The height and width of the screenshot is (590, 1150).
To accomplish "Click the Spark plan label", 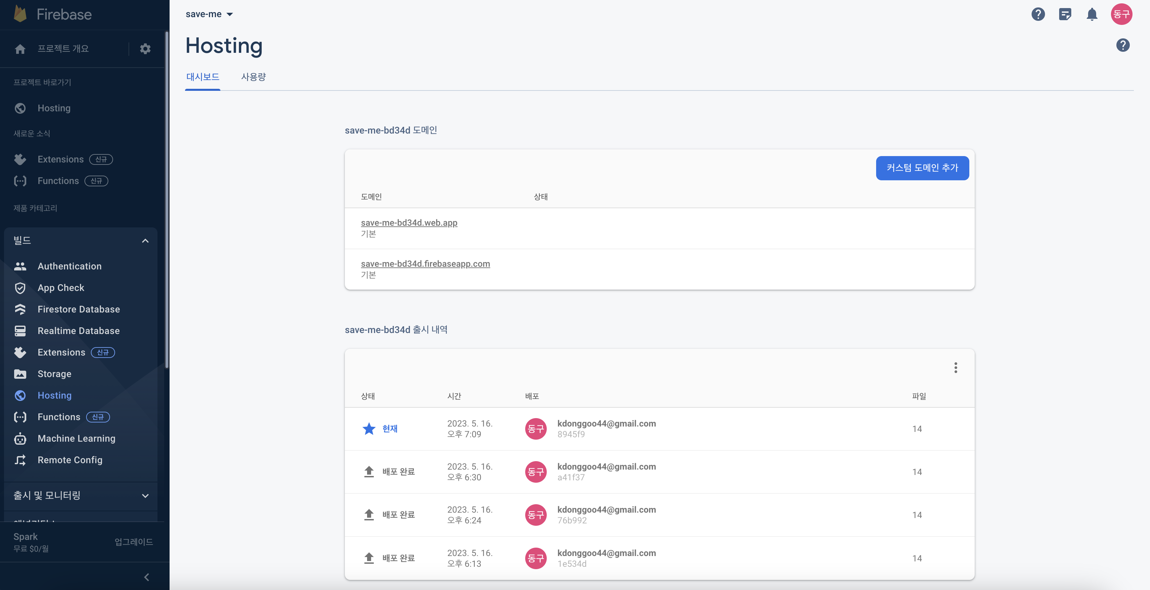I will coord(26,537).
